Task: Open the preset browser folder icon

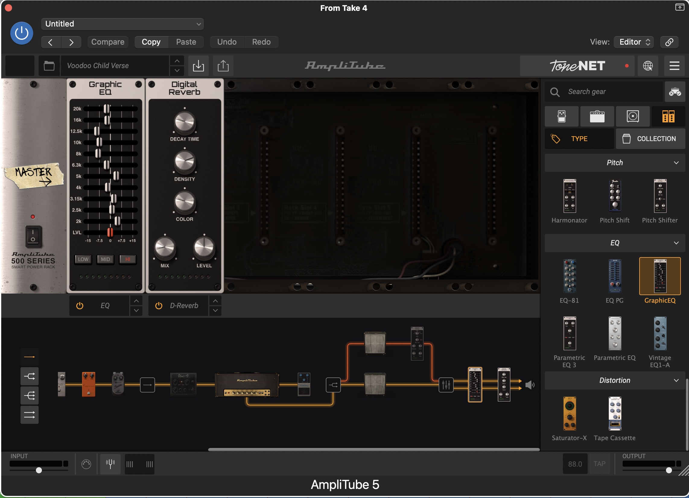Action: [49, 66]
